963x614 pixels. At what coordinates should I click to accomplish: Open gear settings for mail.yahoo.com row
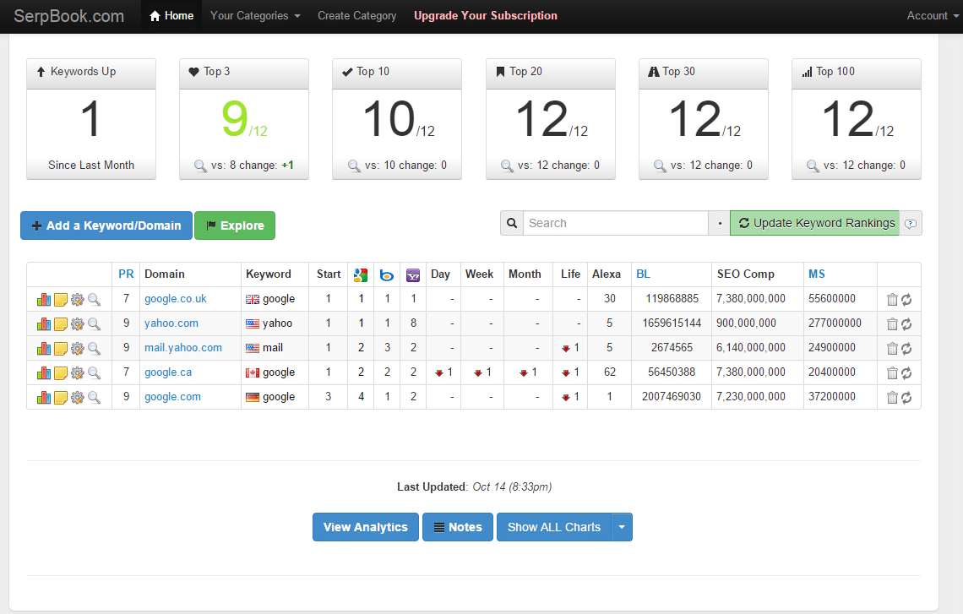pos(77,348)
